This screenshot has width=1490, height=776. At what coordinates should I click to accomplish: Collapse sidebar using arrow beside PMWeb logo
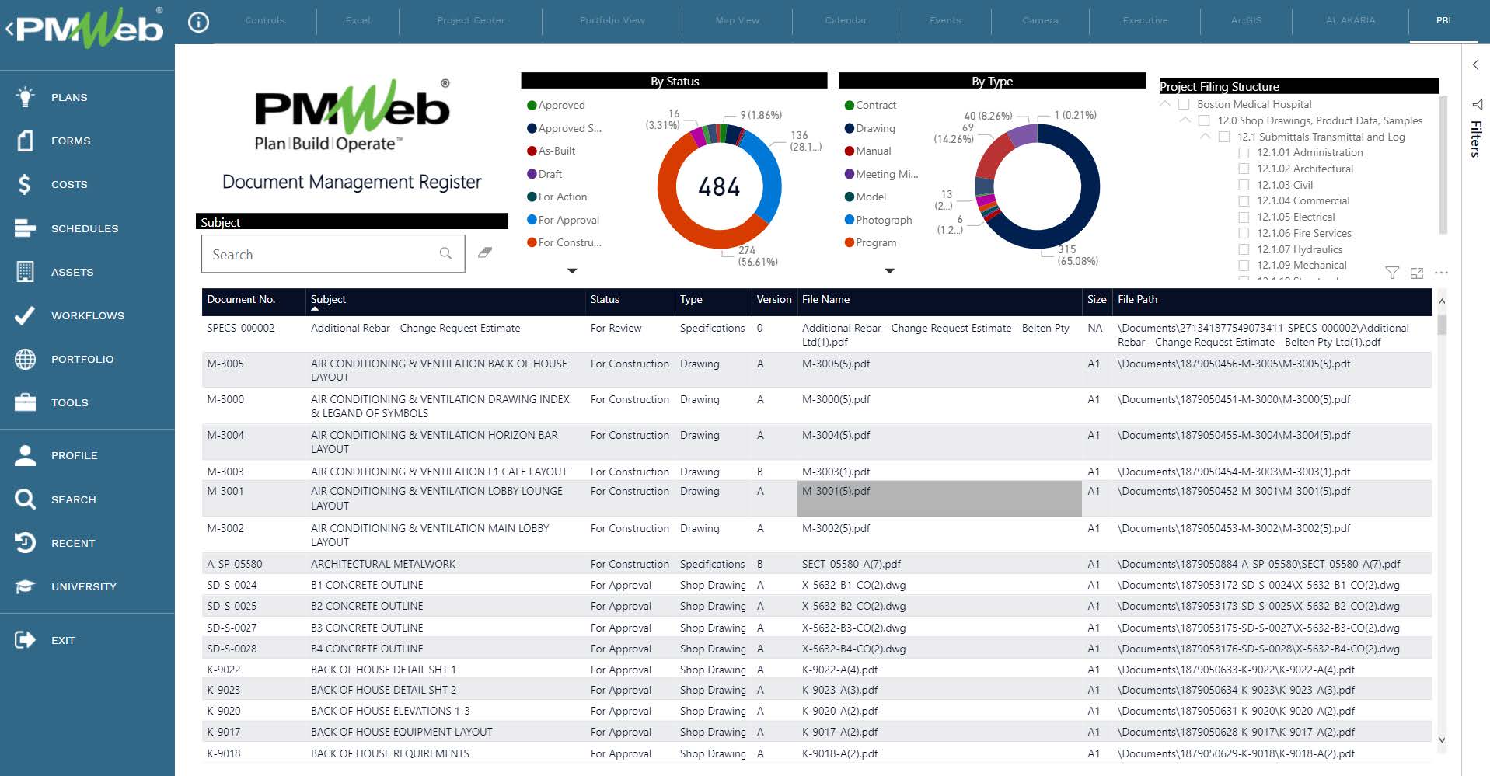tap(9, 30)
